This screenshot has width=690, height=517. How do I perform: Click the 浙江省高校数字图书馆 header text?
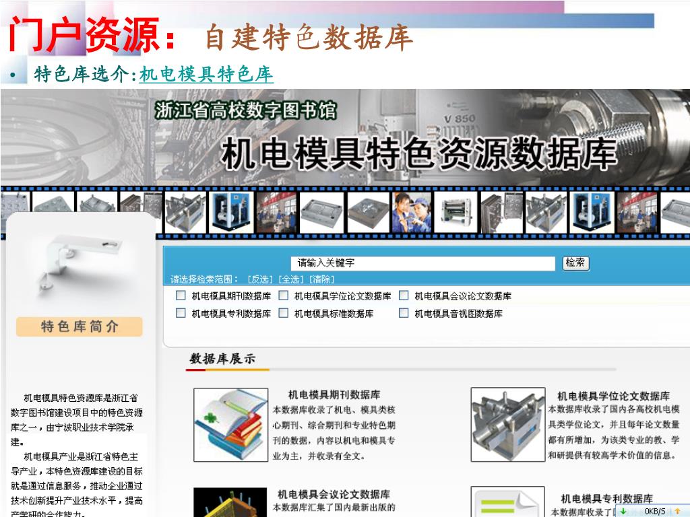(245, 110)
